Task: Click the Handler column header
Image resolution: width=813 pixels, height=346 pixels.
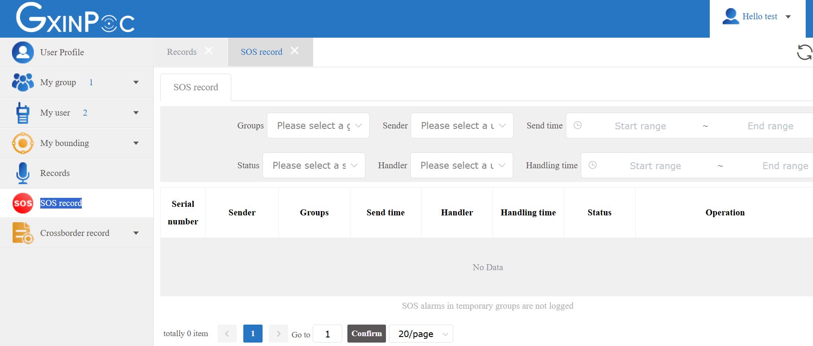Action: pyautogui.click(x=457, y=212)
